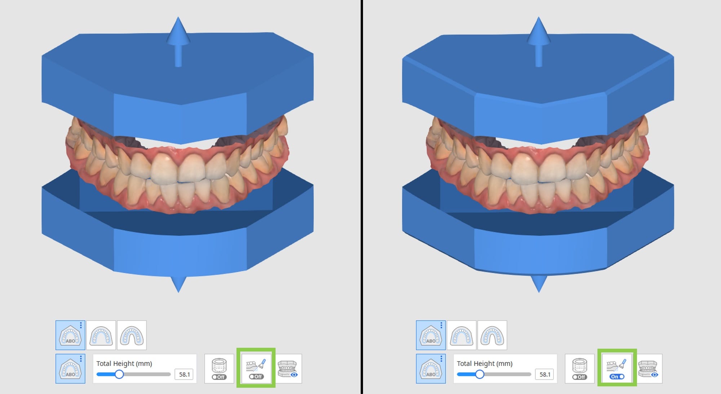Viewport: 721px width, 394px height.
Task: Click Total Height slider handle in right panel
Action: point(480,374)
